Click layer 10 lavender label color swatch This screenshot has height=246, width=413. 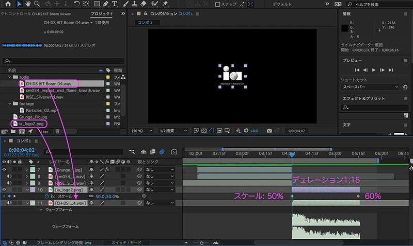tap(33, 189)
